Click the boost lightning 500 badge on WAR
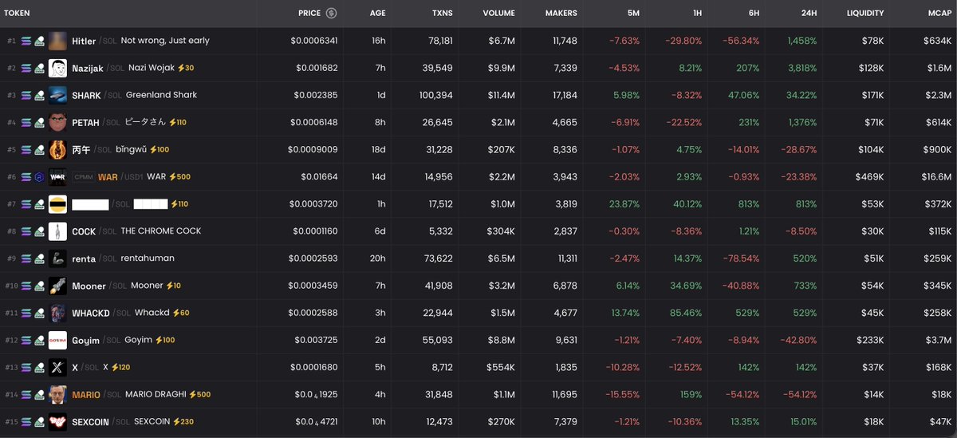 (179, 176)
